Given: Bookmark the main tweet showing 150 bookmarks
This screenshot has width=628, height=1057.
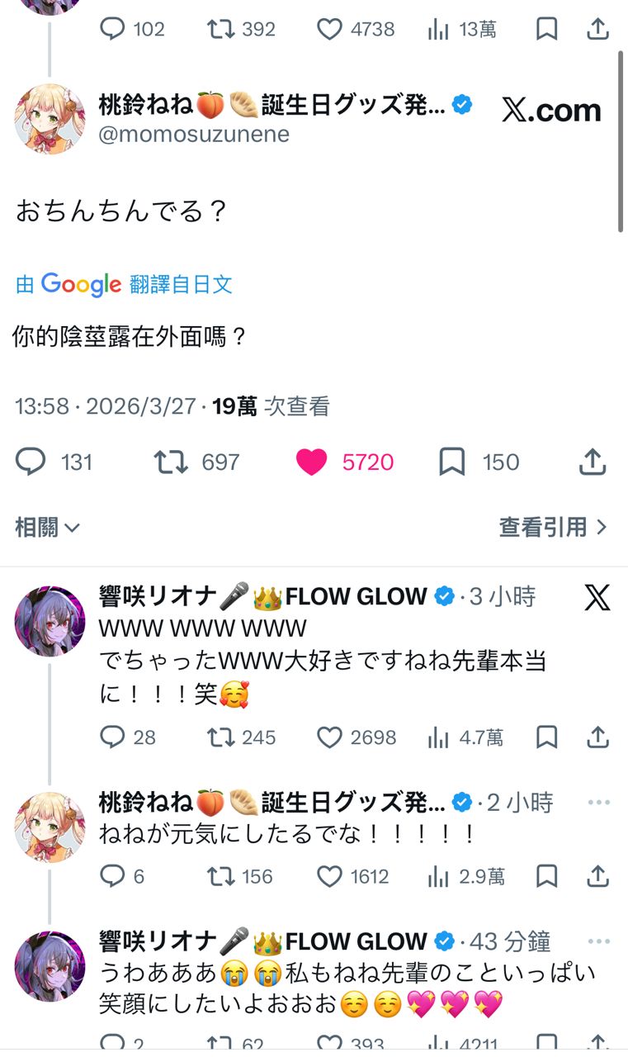Looking at the screenshot, I should pos(452,462).
